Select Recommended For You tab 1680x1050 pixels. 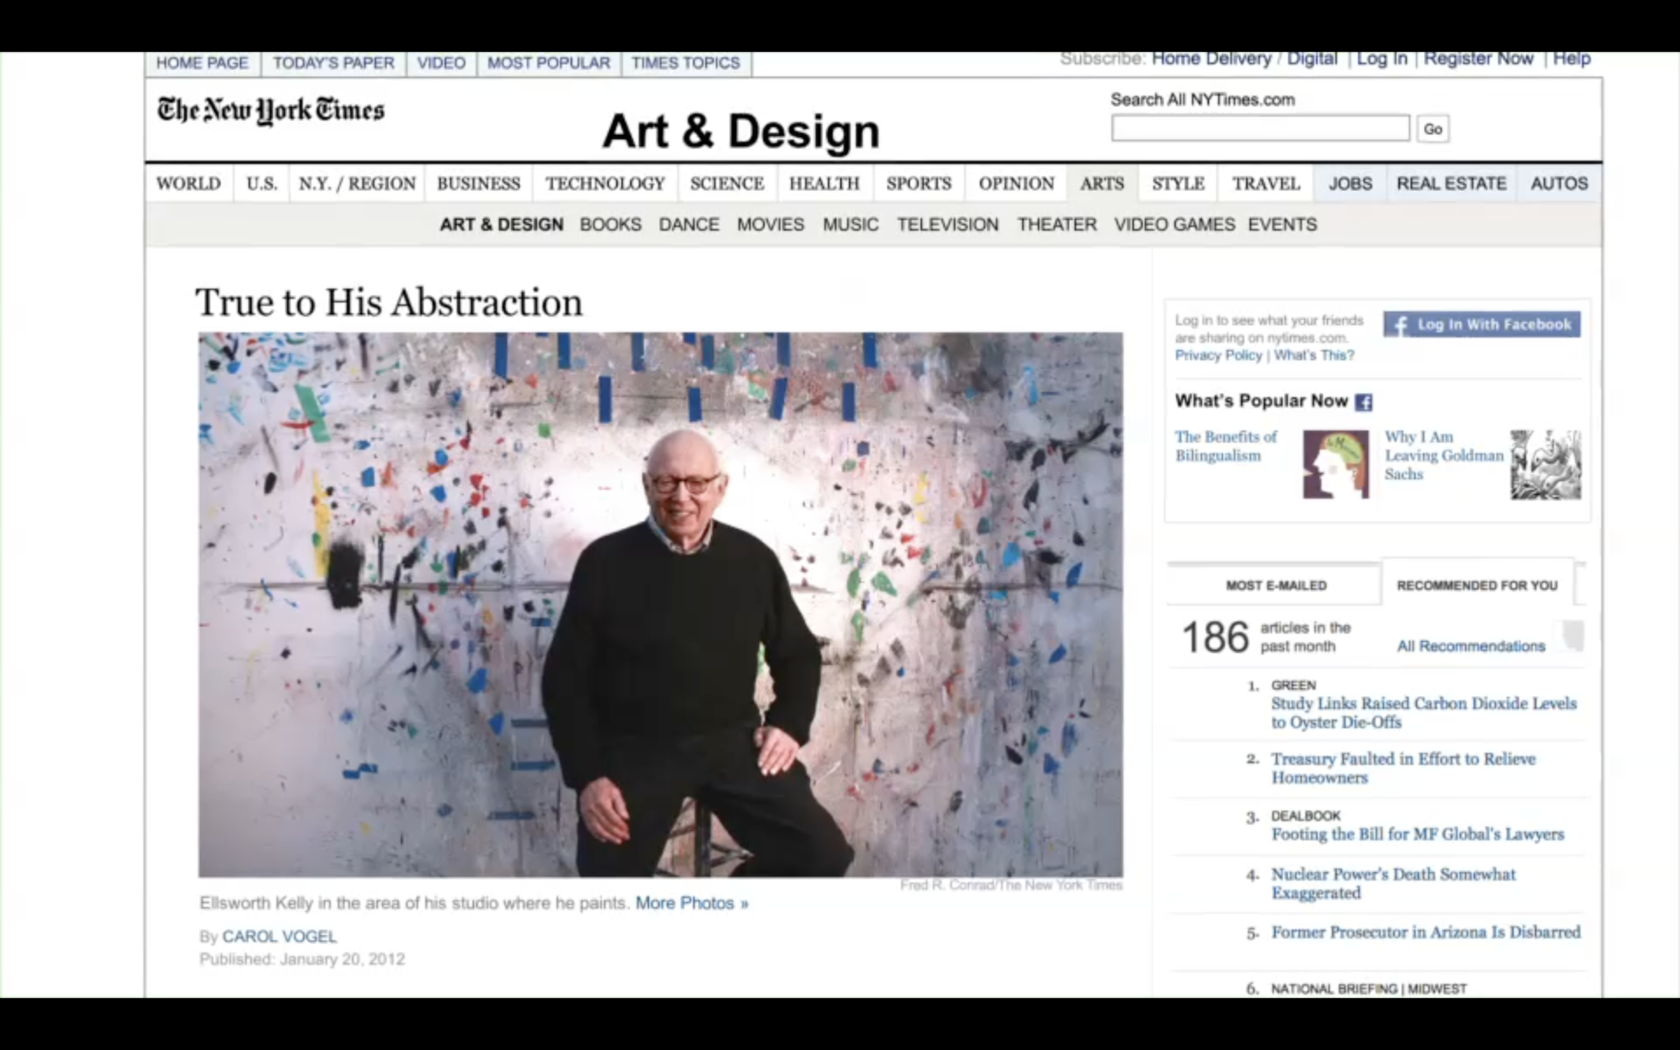click(1476, 585)
